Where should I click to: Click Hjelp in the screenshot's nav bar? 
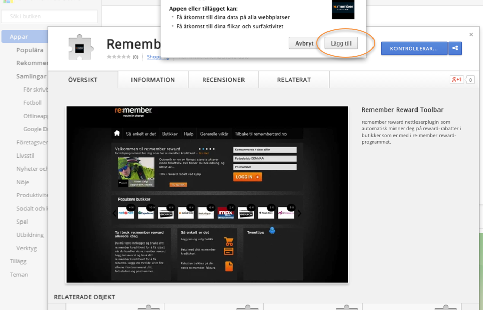click(188, 134)
